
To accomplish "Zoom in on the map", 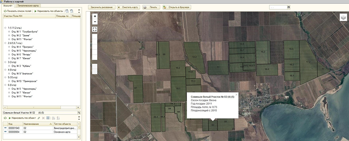I will pyautogui.click(x=95, y=16).
